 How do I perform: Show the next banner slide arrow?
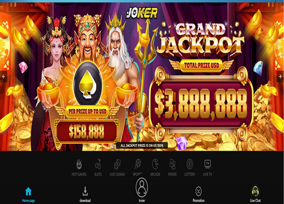coord(280,77)
